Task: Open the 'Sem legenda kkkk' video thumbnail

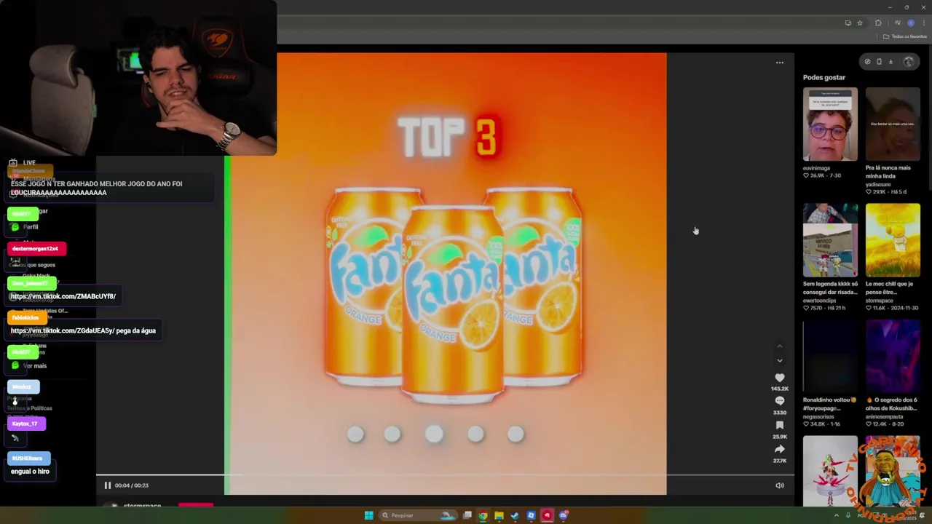Action: pyautogui.click(x=830, y=240)
